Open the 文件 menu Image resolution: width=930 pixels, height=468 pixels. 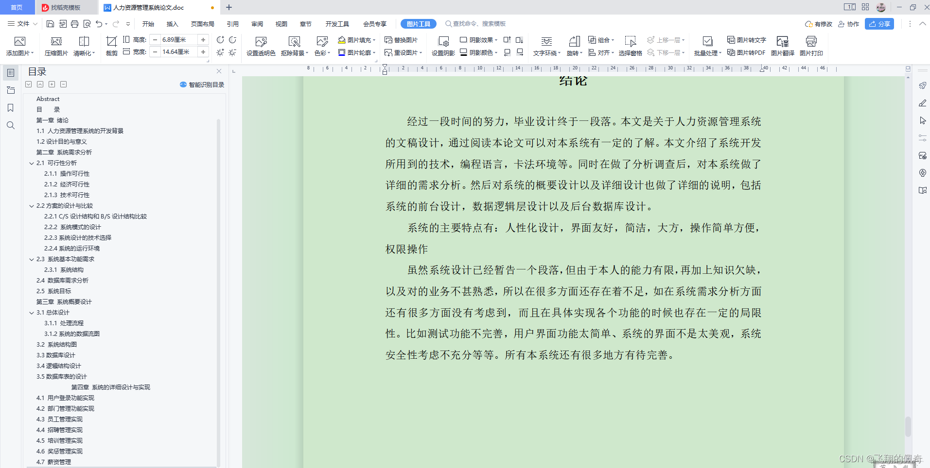tap(22, 24)
